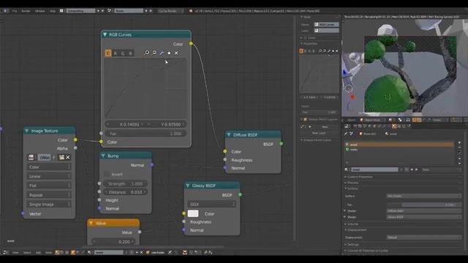Image resolution: width=468 pixels, height=263 pixels.
Task: Toggle Use Nodes checkbox
Action: point(148,253)
